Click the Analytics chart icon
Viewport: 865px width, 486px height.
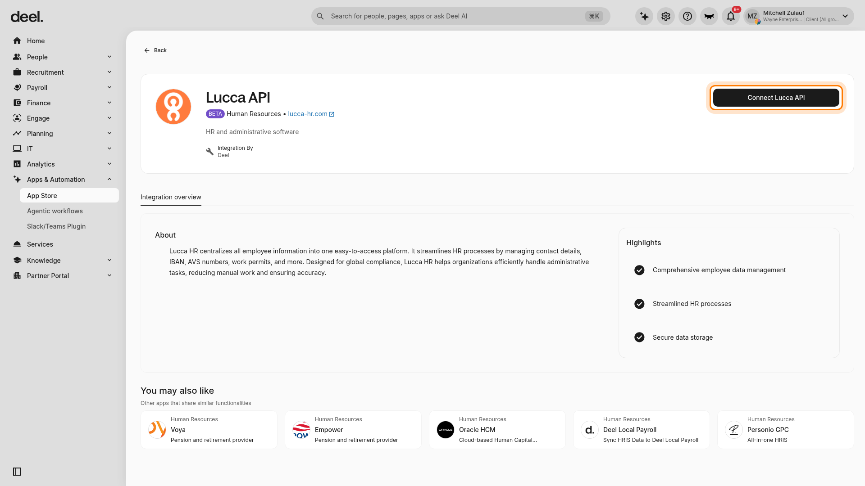17,164
